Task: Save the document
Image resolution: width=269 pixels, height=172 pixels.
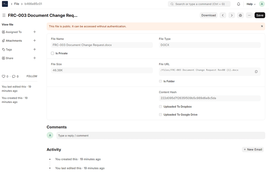Action: pyautogui.click(x=259, y=15)
